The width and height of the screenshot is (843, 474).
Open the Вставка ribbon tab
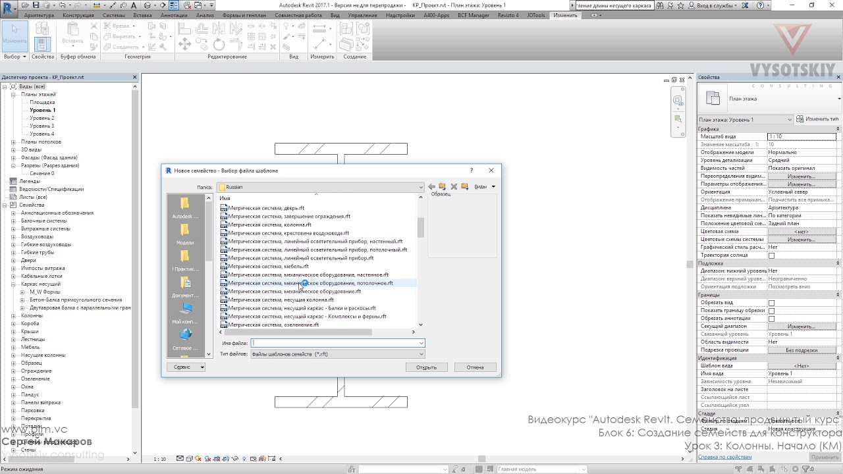[x=142, y=14]
